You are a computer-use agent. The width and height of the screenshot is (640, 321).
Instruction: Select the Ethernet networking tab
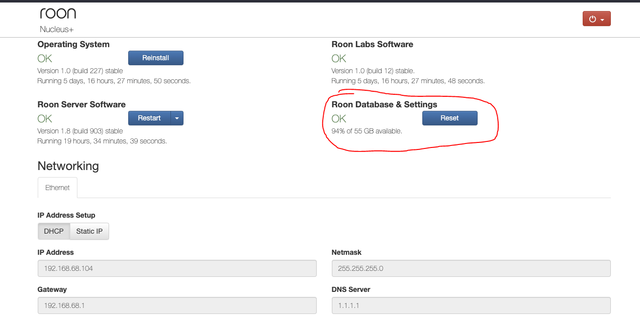pos(57,188)
